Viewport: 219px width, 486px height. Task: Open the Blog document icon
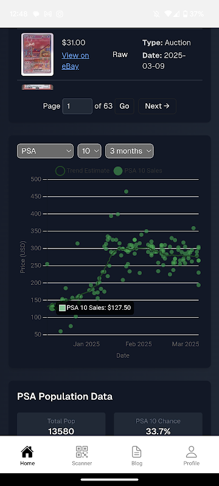(136, 452)
